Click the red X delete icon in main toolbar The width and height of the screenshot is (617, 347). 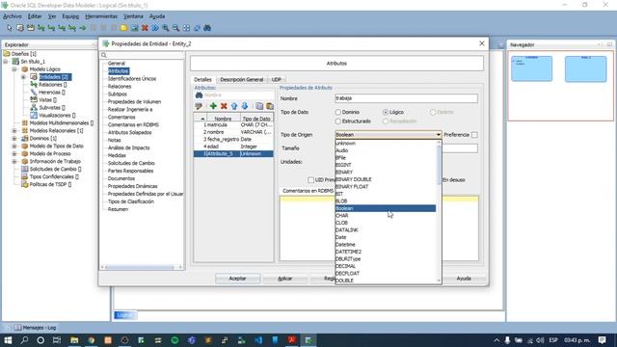(x=145, y=28)
